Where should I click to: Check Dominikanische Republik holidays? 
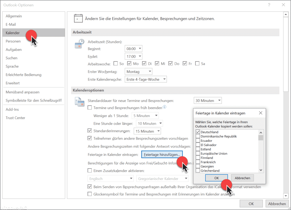(198, 136)
